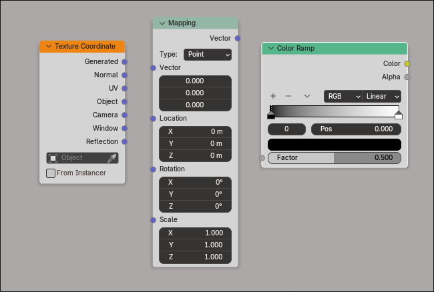Click the Location input socket

(x=153, y=119)
